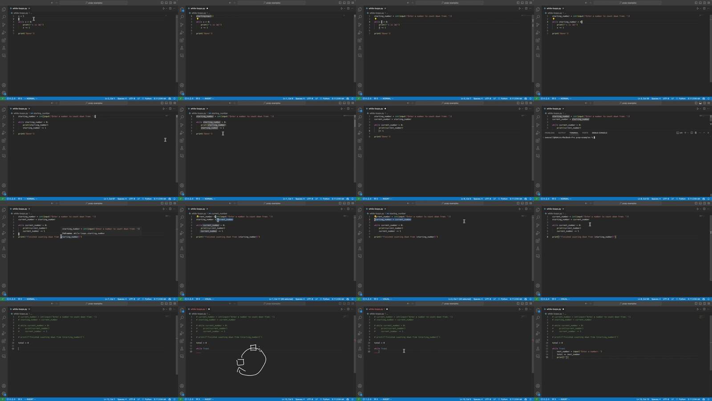
Task: Toggle secondary sidebar in terminal-panel frame title bar
Action: (x=704, y=103)
